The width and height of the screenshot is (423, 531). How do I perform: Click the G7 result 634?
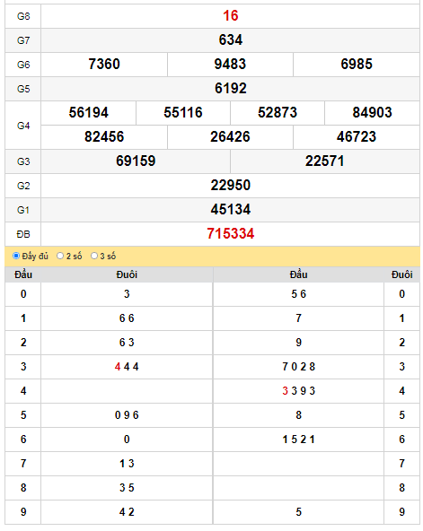[x=231, y=40]
